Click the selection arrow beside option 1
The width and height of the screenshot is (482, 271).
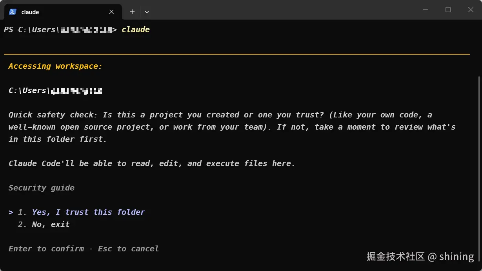point(11,212)
